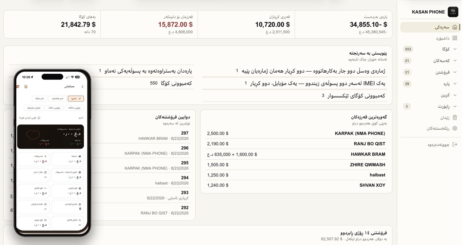Click the بەهای کۆگا 21,842.79 $ card
Image resolution: width=462 pixels, height=245 pixels.
tap(52, 24)
